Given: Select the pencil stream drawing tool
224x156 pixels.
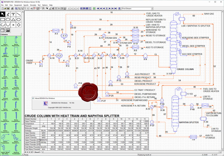Looking at the screenshot, I should (x=8, y=14).
